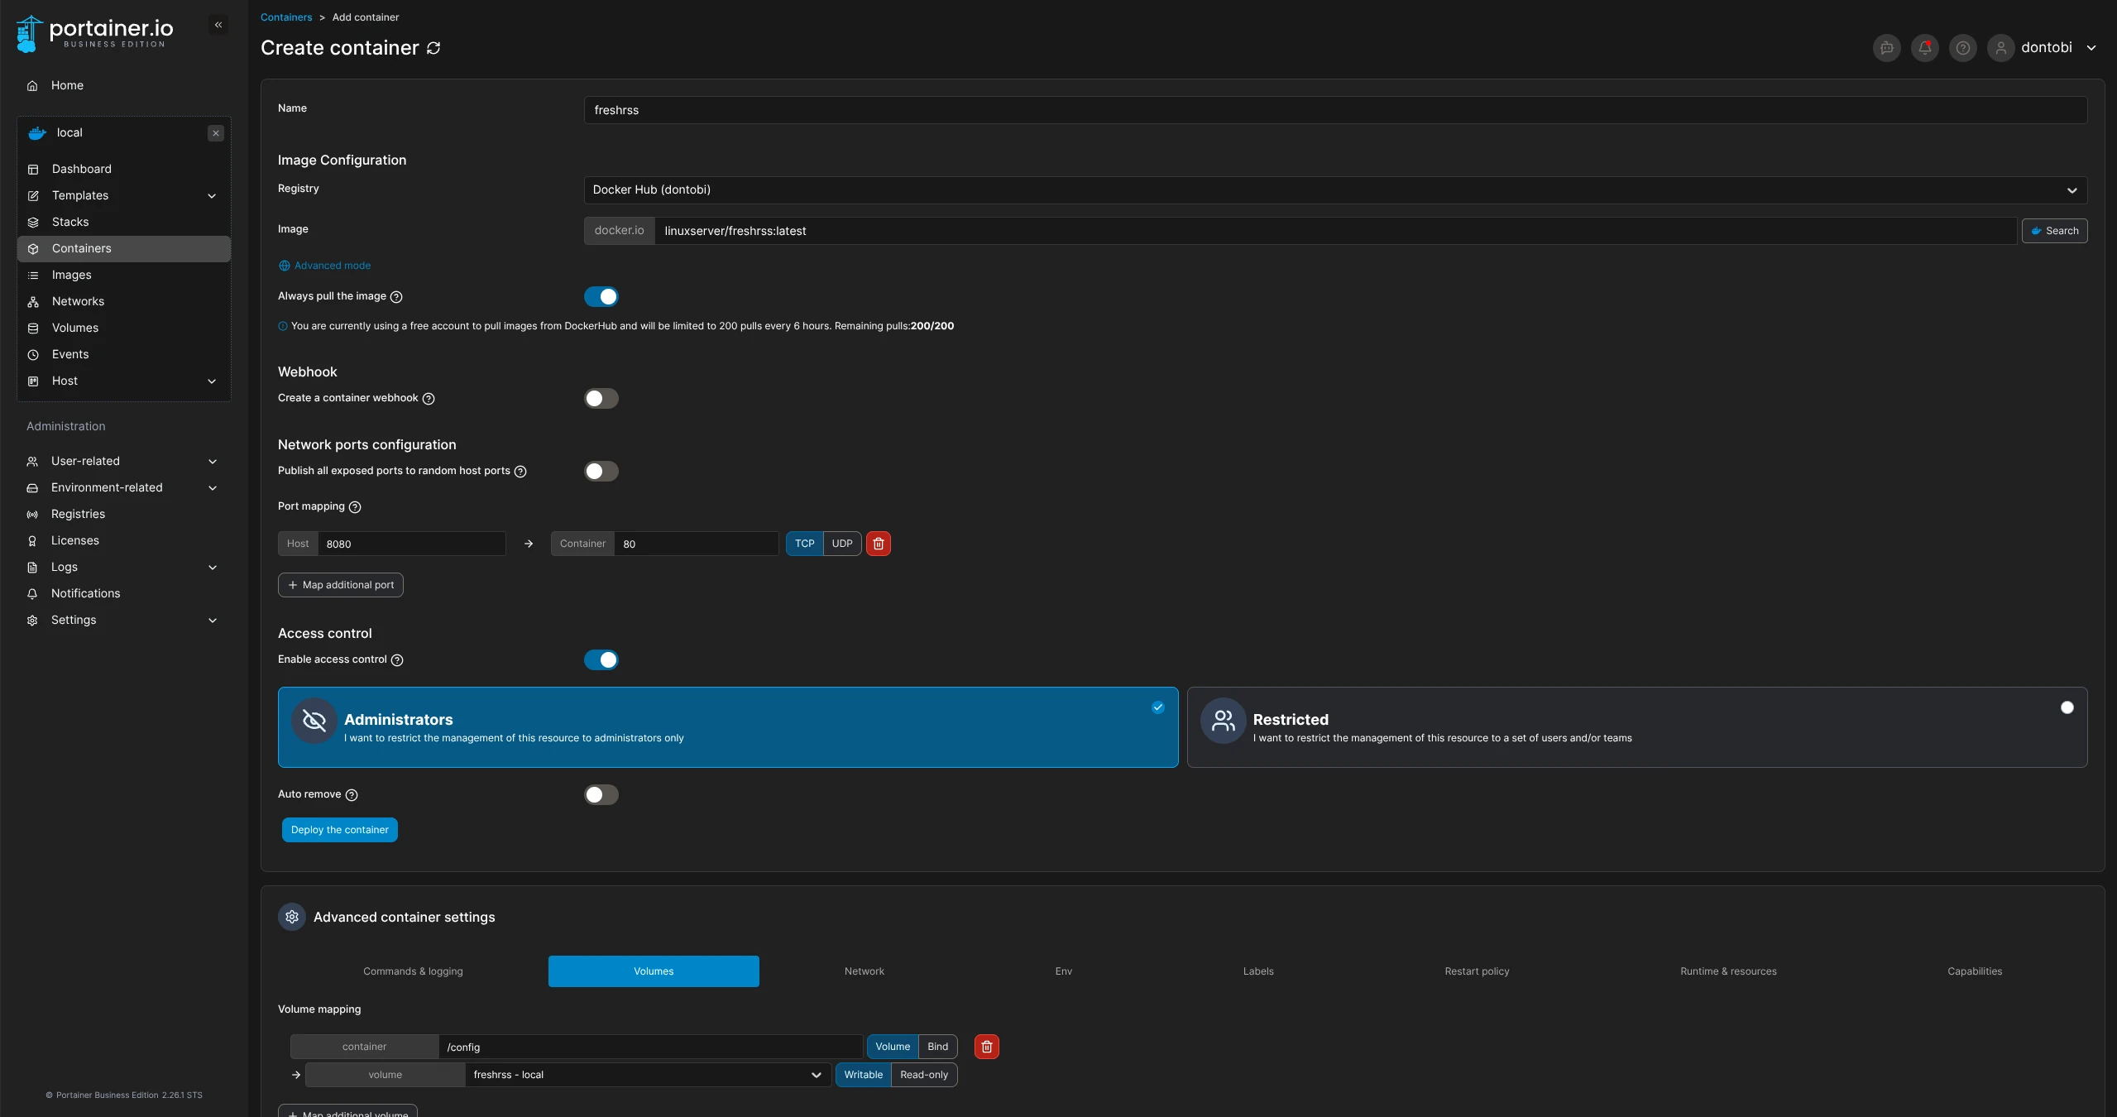Click Map additional port button
2117x1117 pixels.
(x=341, y=585)
